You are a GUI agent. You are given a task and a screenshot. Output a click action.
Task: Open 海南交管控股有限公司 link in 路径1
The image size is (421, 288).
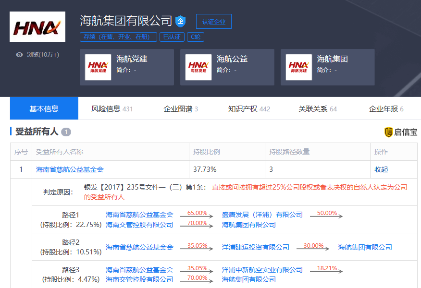pyautogui.click(x=139, y=225)
